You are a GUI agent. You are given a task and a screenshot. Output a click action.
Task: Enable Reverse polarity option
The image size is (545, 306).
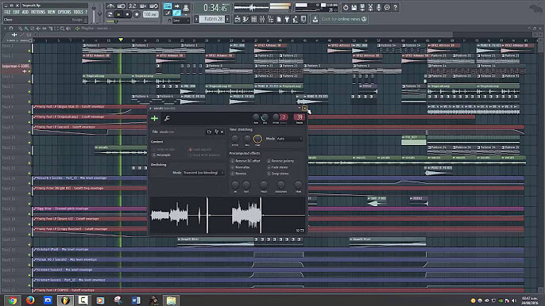(280, 161)
